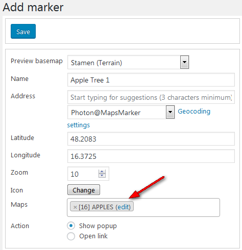Open the Preview basemap dropdown arrow
Image resolution: width=242 pixels, height=250 pixels.
[x=184, y=62]
